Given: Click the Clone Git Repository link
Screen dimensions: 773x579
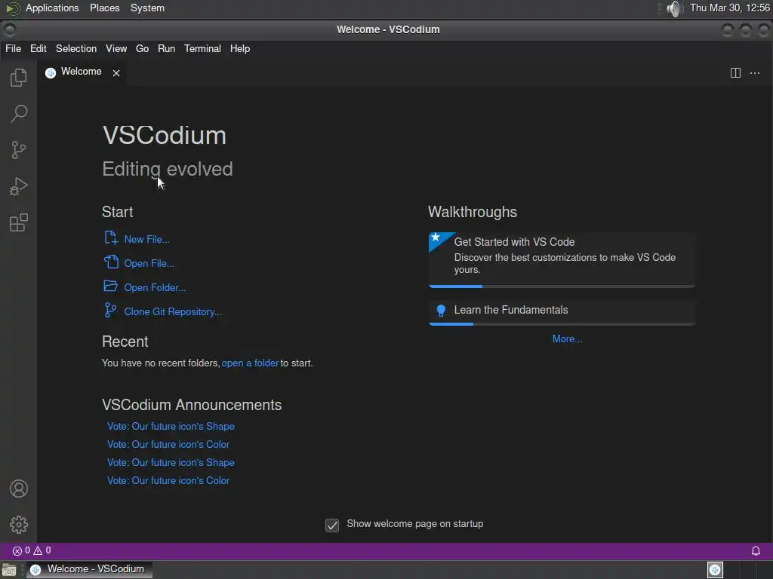Looking at the screenshot, I should [x=173, y=311].
